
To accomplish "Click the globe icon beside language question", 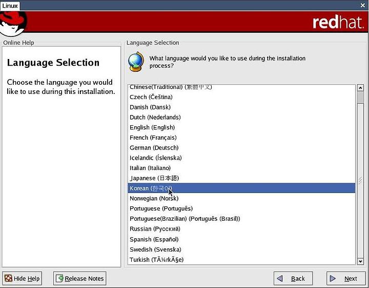I will (x=136, y=62).
